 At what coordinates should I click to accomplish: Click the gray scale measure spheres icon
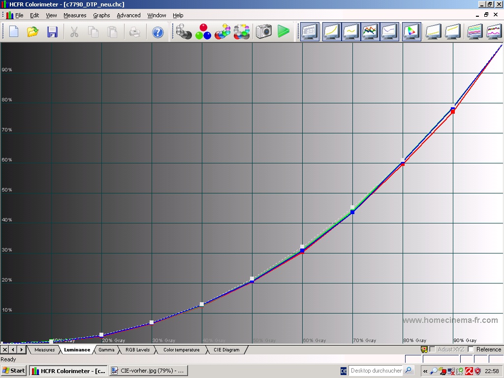point(184,32)
